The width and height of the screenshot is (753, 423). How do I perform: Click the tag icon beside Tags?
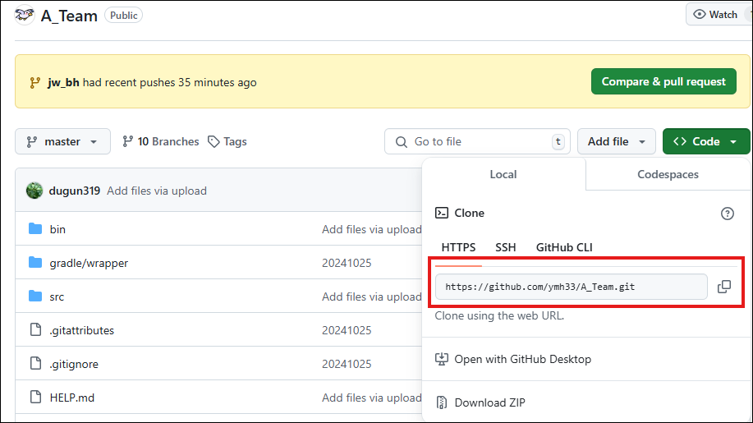tap(214, 141)
